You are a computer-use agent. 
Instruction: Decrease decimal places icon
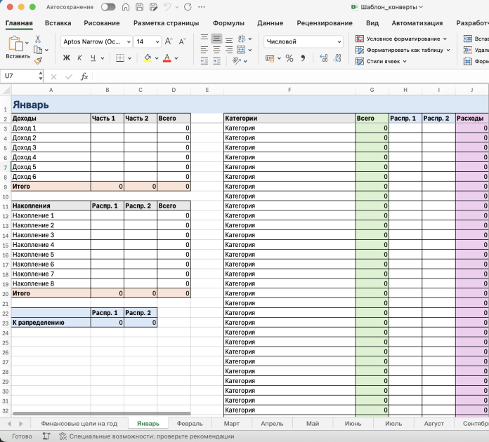pyautogui.click(x=337, y=58)
